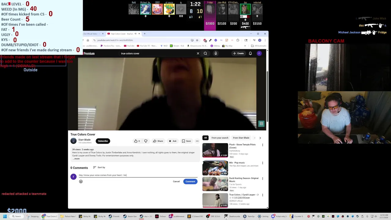
Task: Subscribe to Starr Blade channel
Action: tap(103, 141)
